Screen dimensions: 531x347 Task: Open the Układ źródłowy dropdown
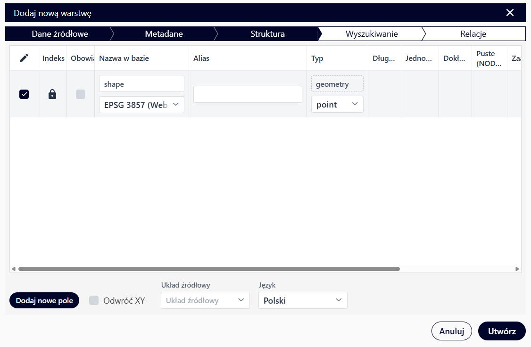[x=205, y=301]
